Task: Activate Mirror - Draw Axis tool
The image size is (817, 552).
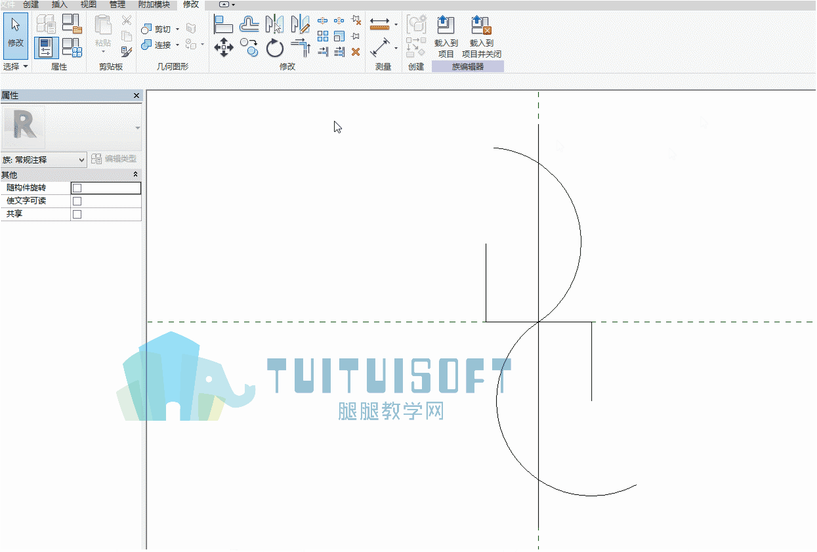Action: click(300, 24)
